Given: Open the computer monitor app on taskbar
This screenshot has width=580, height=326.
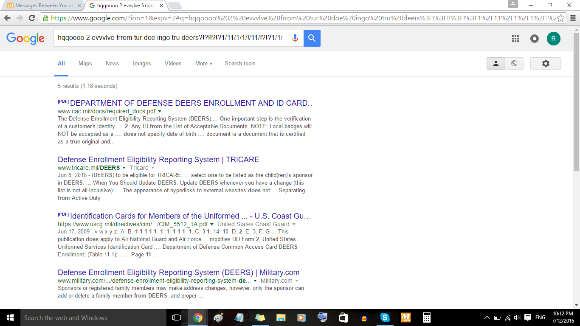Looking at the screenshot, I should [x=322, y=318].
